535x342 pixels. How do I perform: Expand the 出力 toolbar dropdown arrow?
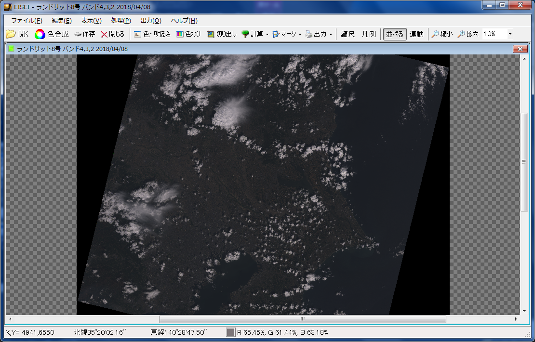331,34
